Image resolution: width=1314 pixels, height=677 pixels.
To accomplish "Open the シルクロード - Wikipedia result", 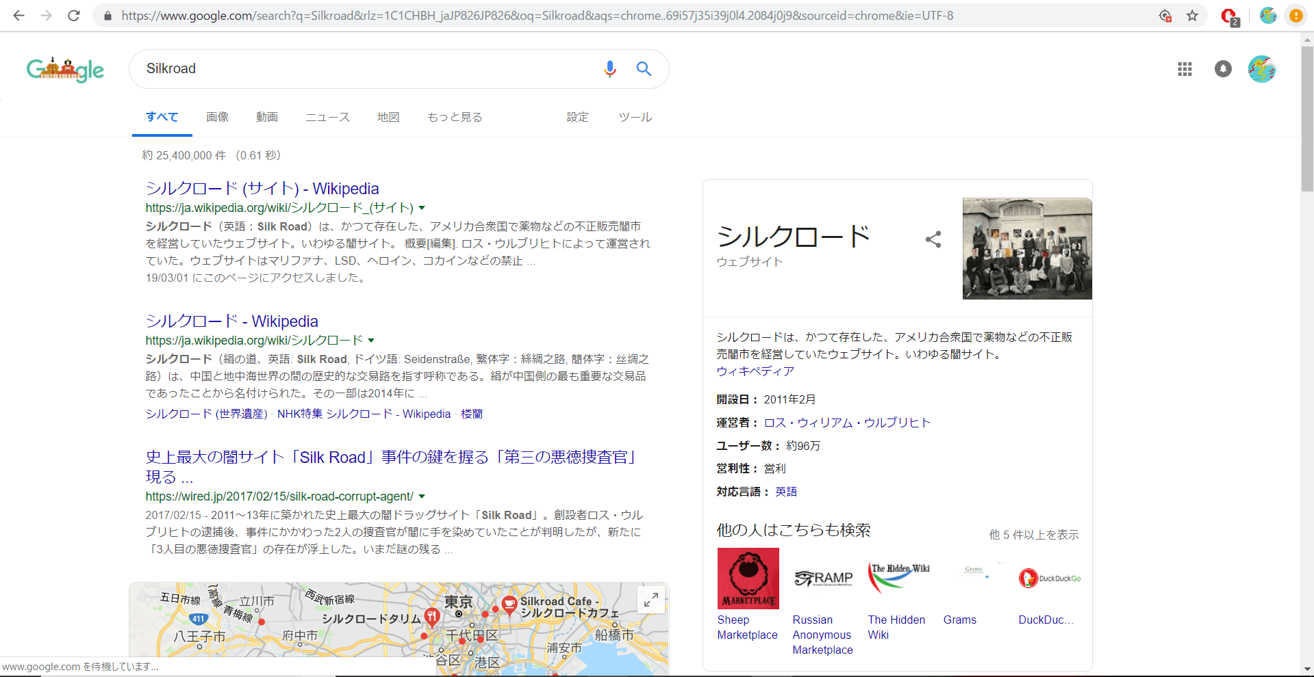I will 232,321.
